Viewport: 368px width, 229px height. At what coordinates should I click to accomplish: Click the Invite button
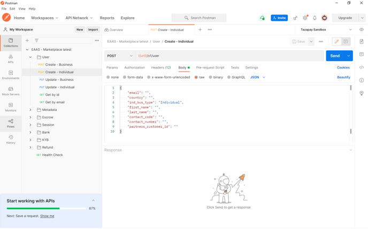click(x=279, y=18)
